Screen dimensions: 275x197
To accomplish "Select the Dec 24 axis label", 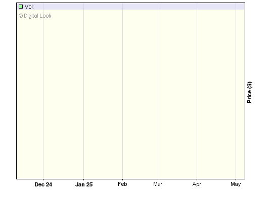I will pos(43,184).
